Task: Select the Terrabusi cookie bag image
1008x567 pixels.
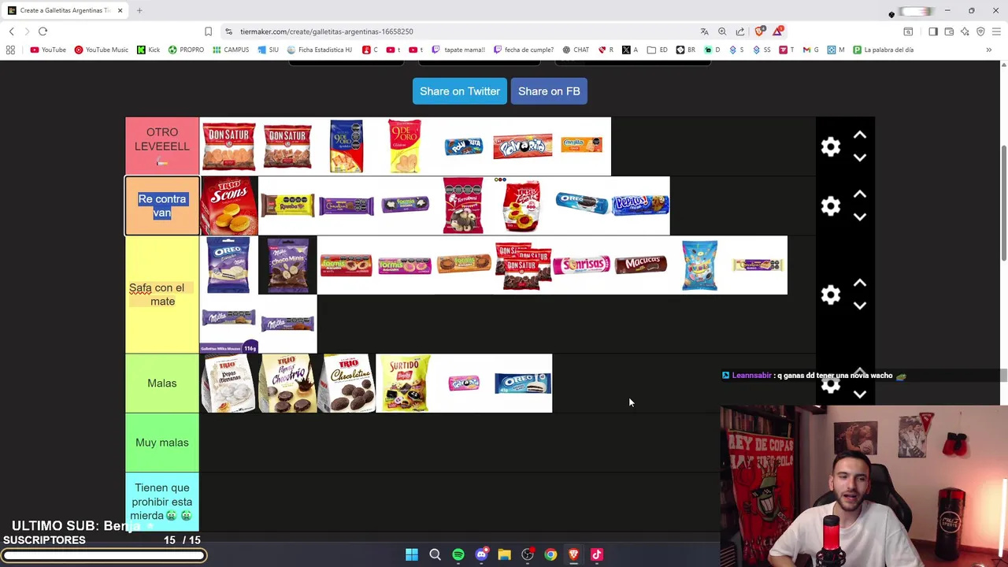Action: point(463,206)
